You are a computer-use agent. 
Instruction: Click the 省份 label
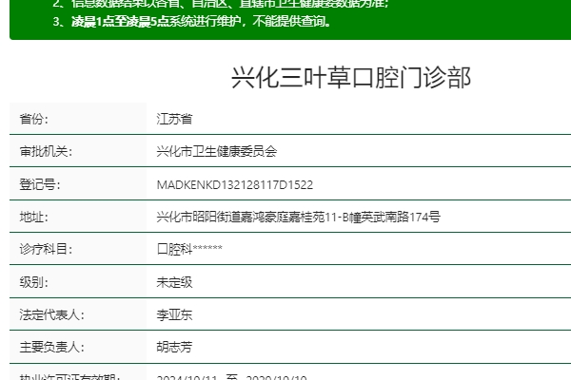[34, 119]
